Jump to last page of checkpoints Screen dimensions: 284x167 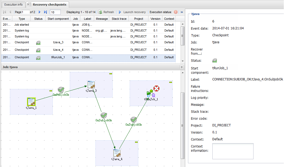(45, 12)
